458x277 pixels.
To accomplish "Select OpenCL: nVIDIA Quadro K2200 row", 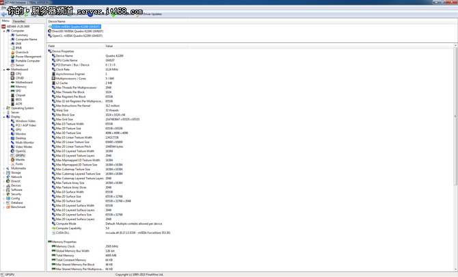I will coord(75,36).
